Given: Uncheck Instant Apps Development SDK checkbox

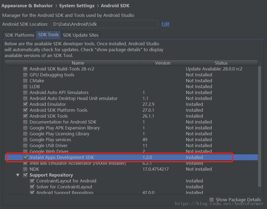Looking at the screenshot, I should pos(25,158).
